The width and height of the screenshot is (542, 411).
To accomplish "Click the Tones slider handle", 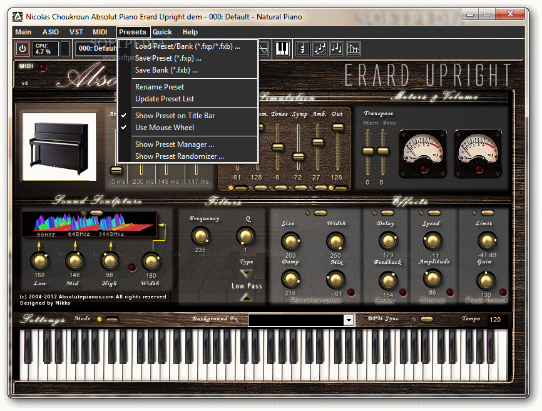I will coord(278,148).
